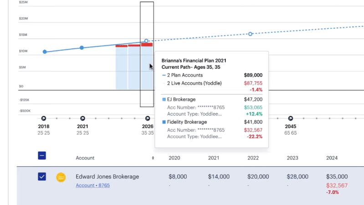Screen dimensions: 364x205
Task: Click the hollow chart point near 2035
Action: coord(250,34)
